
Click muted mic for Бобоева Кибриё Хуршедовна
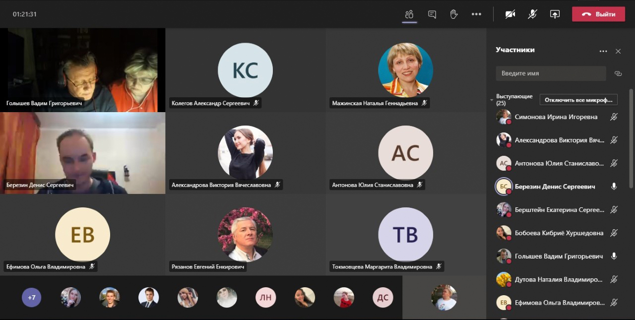[614, 233]
